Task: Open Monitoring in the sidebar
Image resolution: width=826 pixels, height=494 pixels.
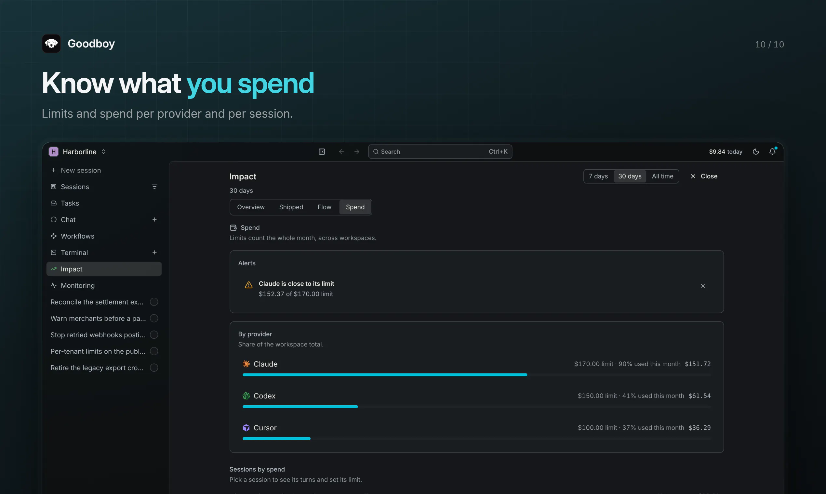Action: pos(104,286)
